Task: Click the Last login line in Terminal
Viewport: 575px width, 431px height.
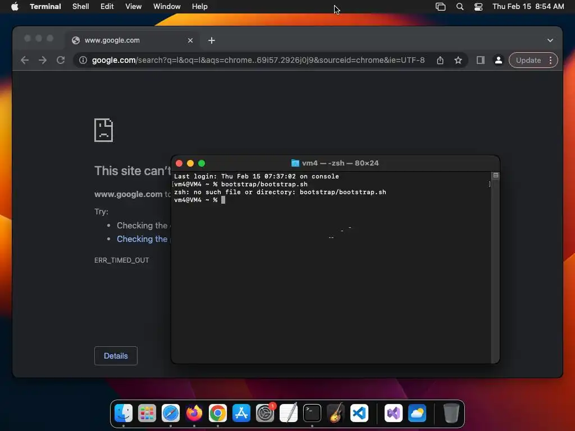Action: (256, 176)
